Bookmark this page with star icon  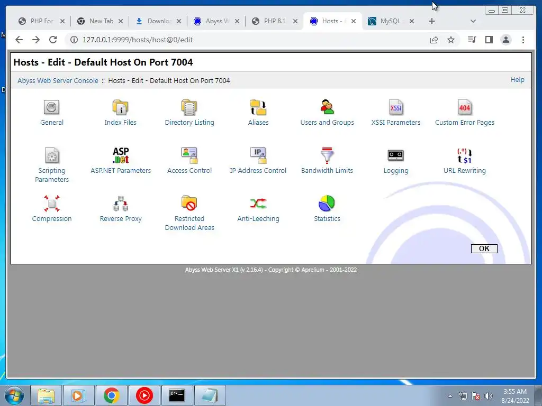pos(451,40)
